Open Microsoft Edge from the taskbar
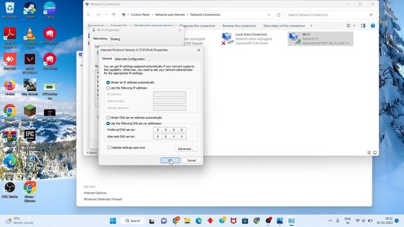 click(x=199, y=221)
